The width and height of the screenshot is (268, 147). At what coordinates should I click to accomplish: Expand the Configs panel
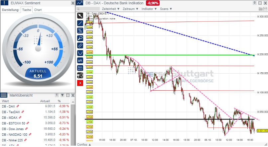pyautogui.click(x=84, y=144)
